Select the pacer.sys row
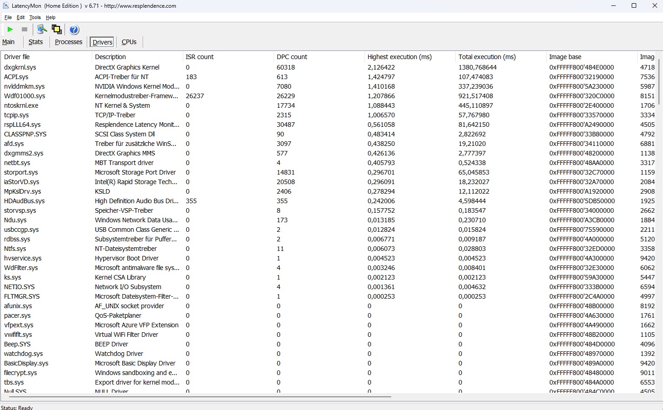Viewport: 663px width, 410px height. [329, 315]
